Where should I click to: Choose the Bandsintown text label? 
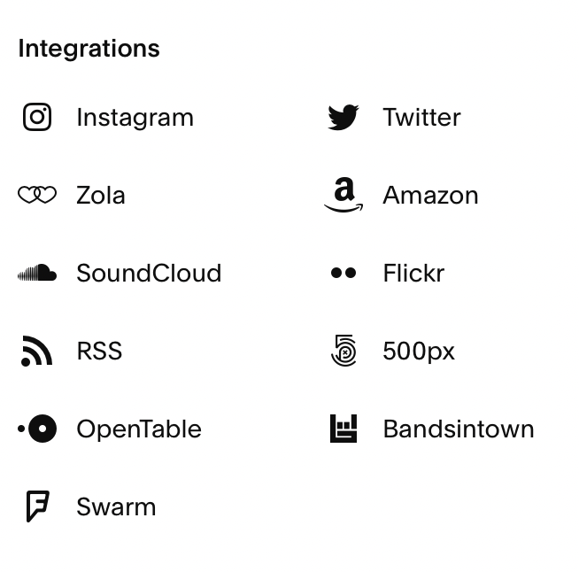(x=459, y=429)
